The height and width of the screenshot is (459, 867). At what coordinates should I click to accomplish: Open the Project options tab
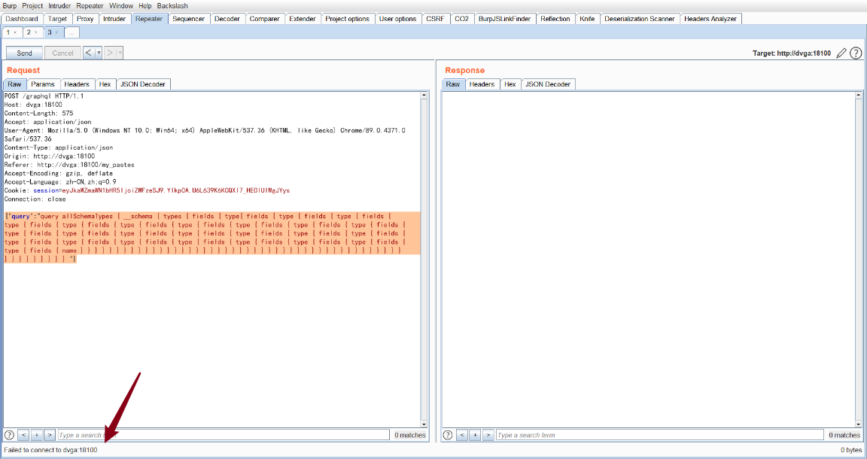click(347, 19)
